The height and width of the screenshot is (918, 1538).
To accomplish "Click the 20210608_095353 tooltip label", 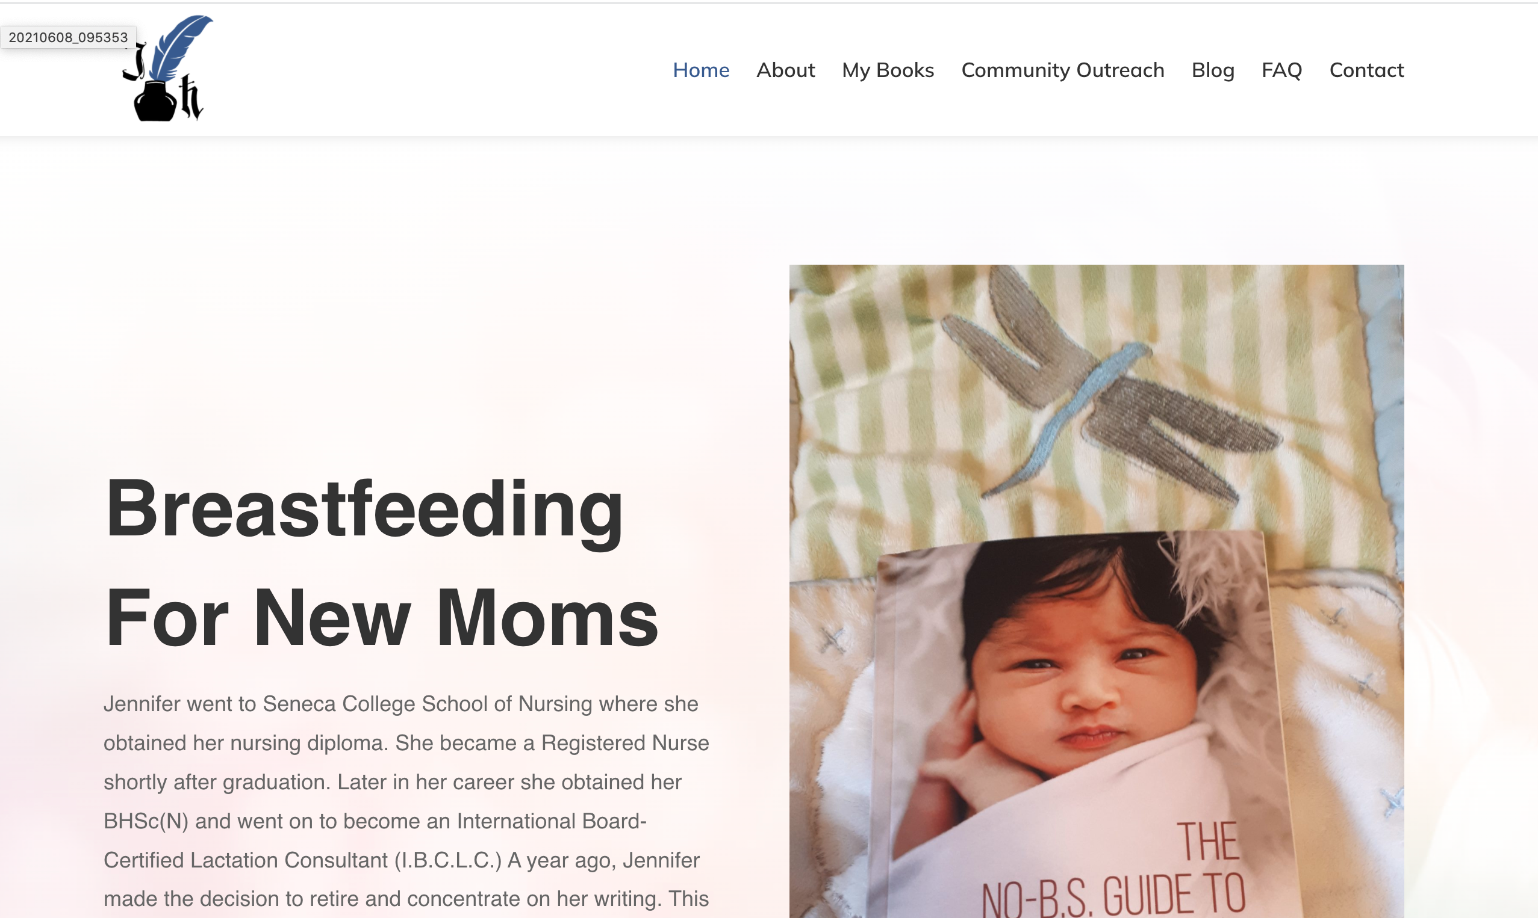I will click(68, 37).
